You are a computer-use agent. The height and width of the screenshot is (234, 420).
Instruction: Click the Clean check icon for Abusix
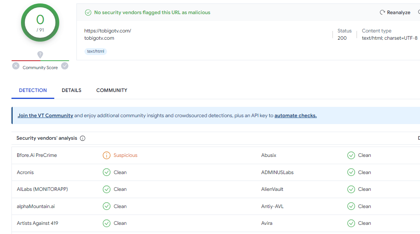(351, 155)
